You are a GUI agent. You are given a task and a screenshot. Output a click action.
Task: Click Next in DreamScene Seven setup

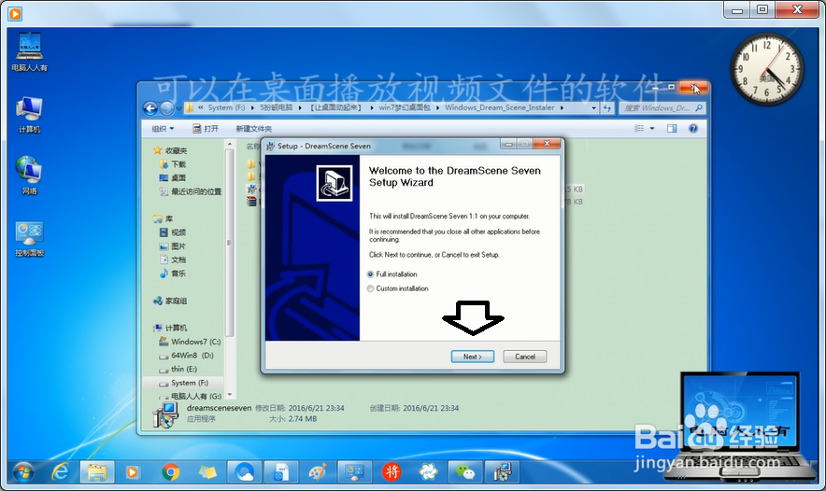pyautogui.click(x=473, y=357)
